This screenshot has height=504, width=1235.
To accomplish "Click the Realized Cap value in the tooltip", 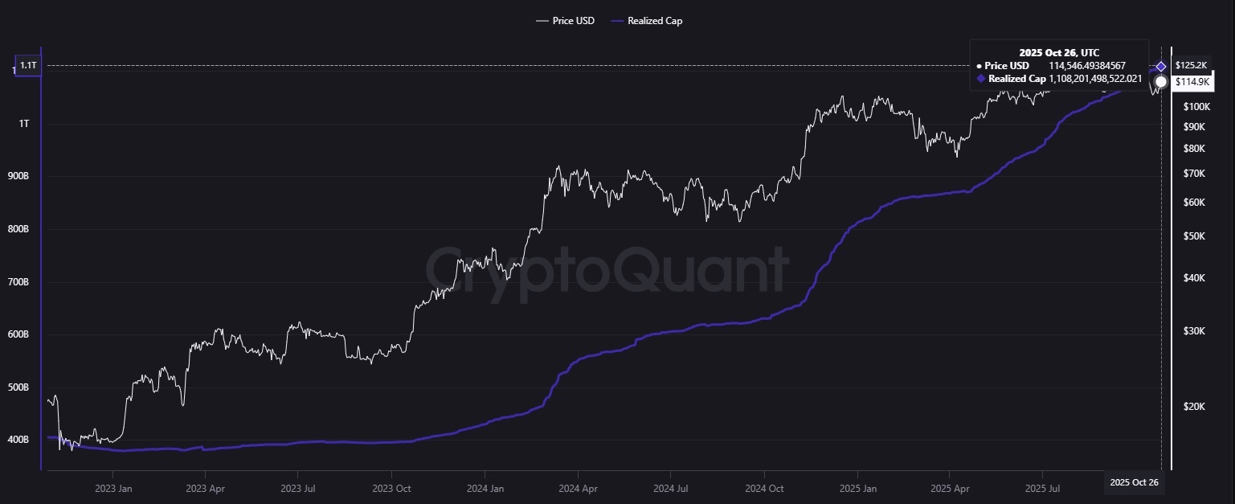I will (1095, 79).
